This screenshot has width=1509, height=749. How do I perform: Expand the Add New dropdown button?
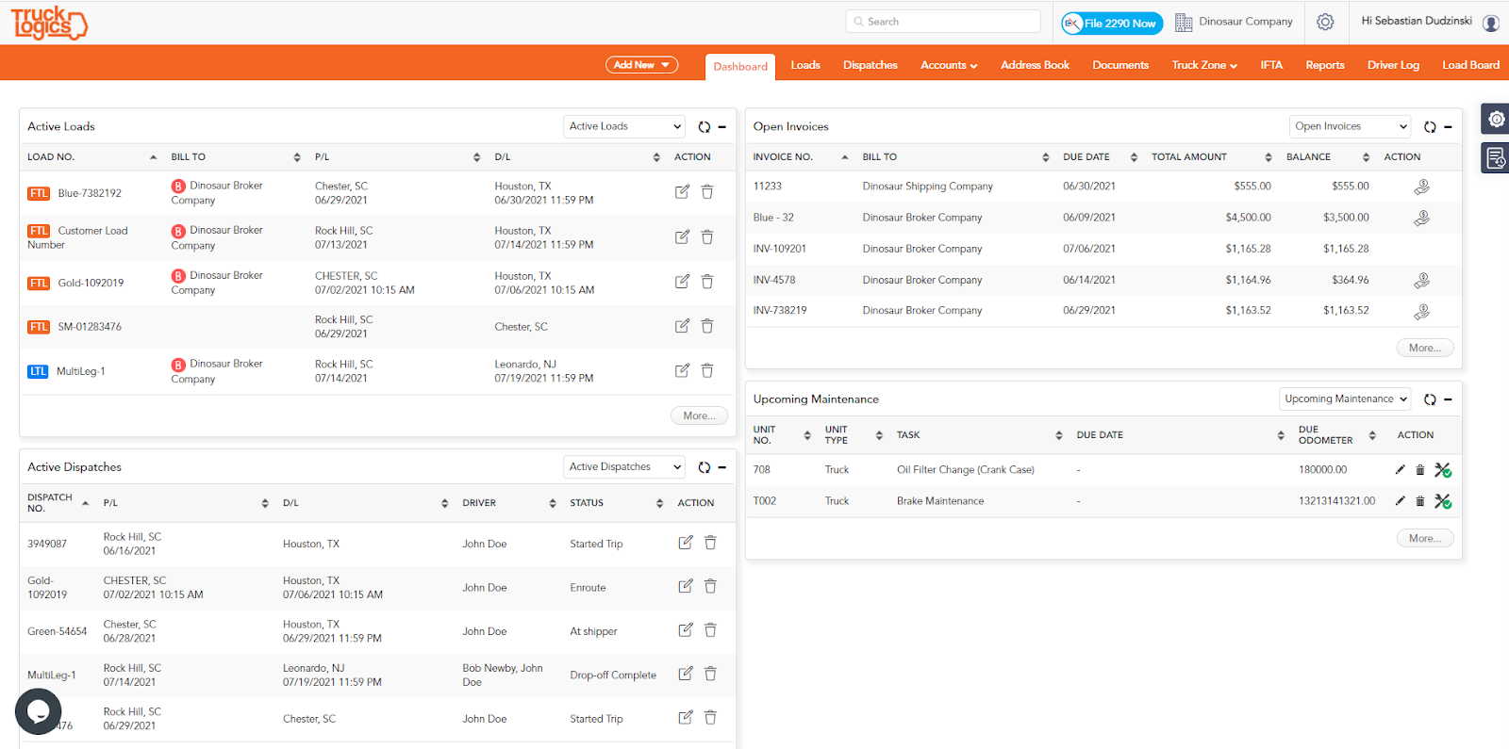(641, 65)
